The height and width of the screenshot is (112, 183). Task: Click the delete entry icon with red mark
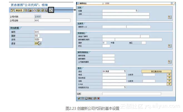tap(30, 10)
